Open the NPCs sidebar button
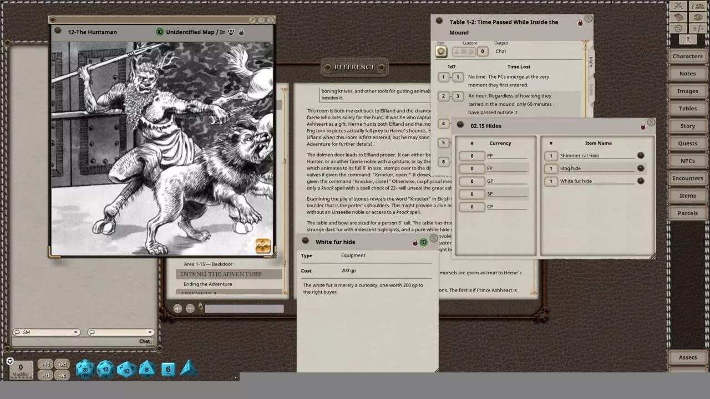Viewport: 710px width, 399px height. (x=687, y=161)
